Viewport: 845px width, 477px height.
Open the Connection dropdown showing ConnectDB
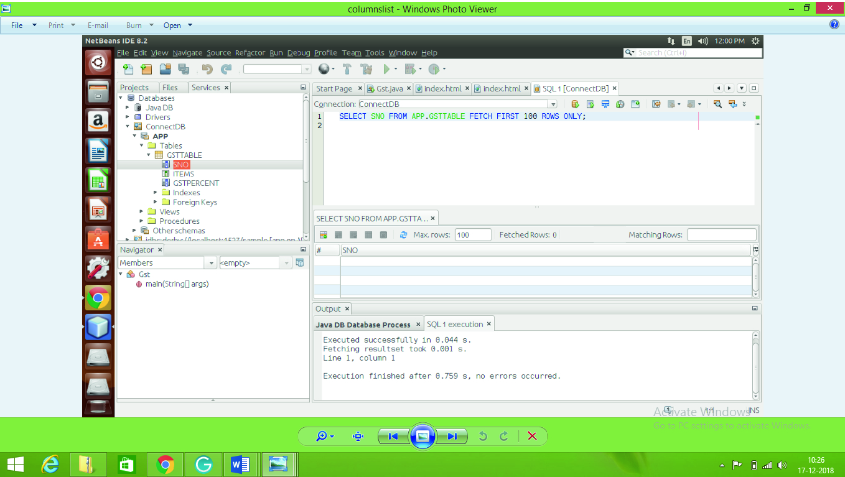click(553, 104)
